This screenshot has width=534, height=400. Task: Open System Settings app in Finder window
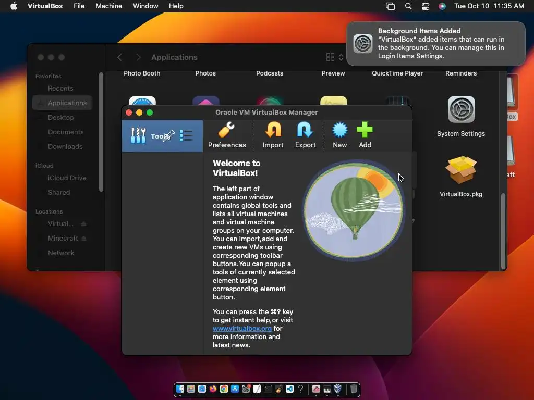pos(461,117)
